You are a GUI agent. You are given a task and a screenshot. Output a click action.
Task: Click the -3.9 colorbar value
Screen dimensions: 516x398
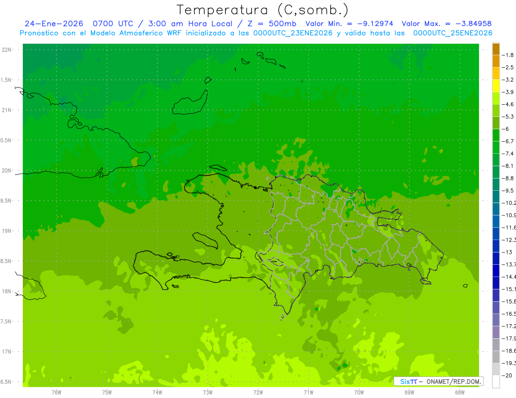(x=508, y=92)
